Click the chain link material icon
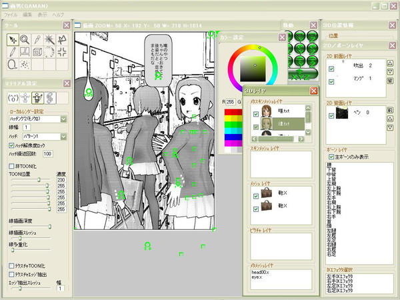This screenshot has height=300, width=400. coord(50,98)
